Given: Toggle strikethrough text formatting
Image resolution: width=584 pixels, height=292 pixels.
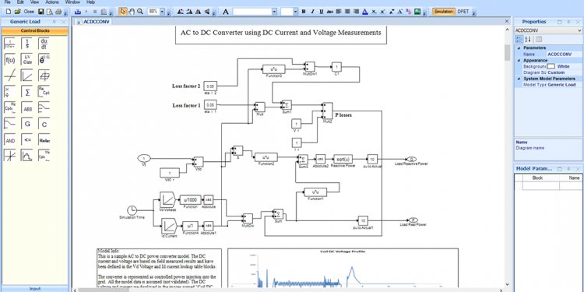Looking at the screenshot, I should click(329, 12).
